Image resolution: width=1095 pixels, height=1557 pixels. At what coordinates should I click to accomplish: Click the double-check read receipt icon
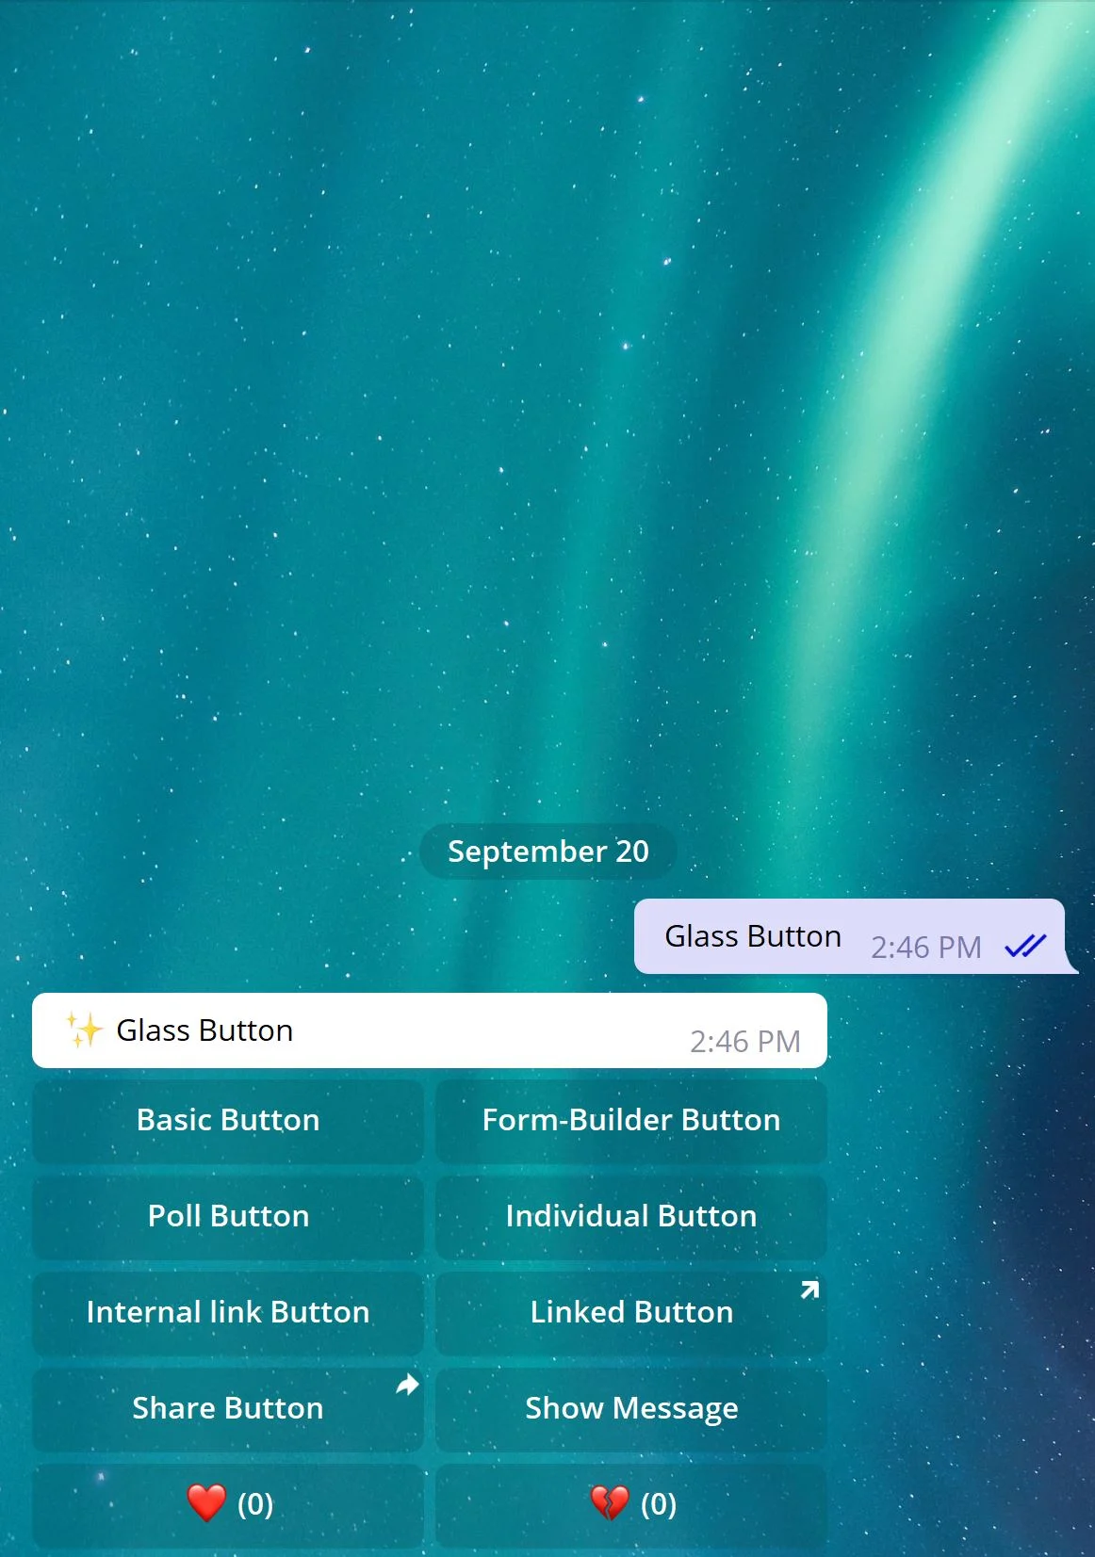click(1025, 945)
